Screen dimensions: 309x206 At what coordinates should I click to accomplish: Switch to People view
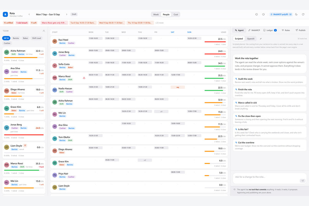(x=166, y=15)
